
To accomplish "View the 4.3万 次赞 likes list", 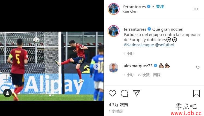I will click(119, 105).
